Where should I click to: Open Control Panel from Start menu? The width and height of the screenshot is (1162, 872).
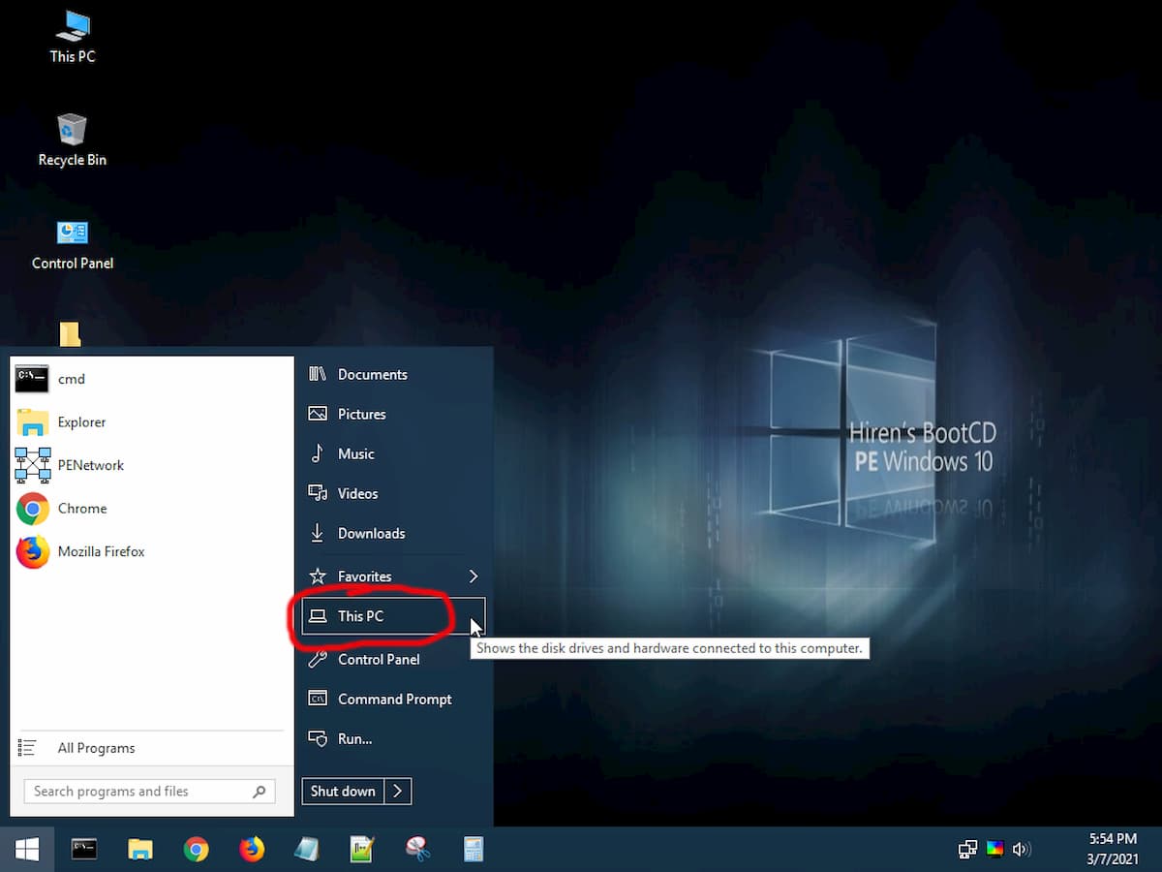pyautogui.click(x=393, y=659)
